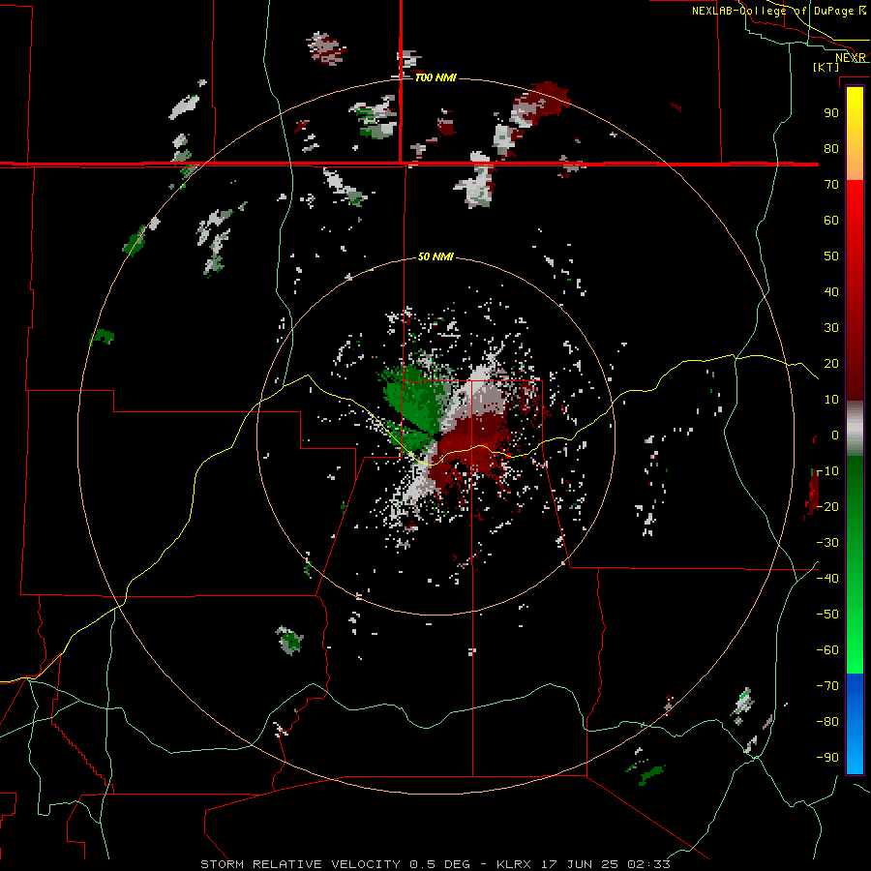Click the -30 value on the velocity scale
Screen dimensions: 871x871
(x=827, y=543)
